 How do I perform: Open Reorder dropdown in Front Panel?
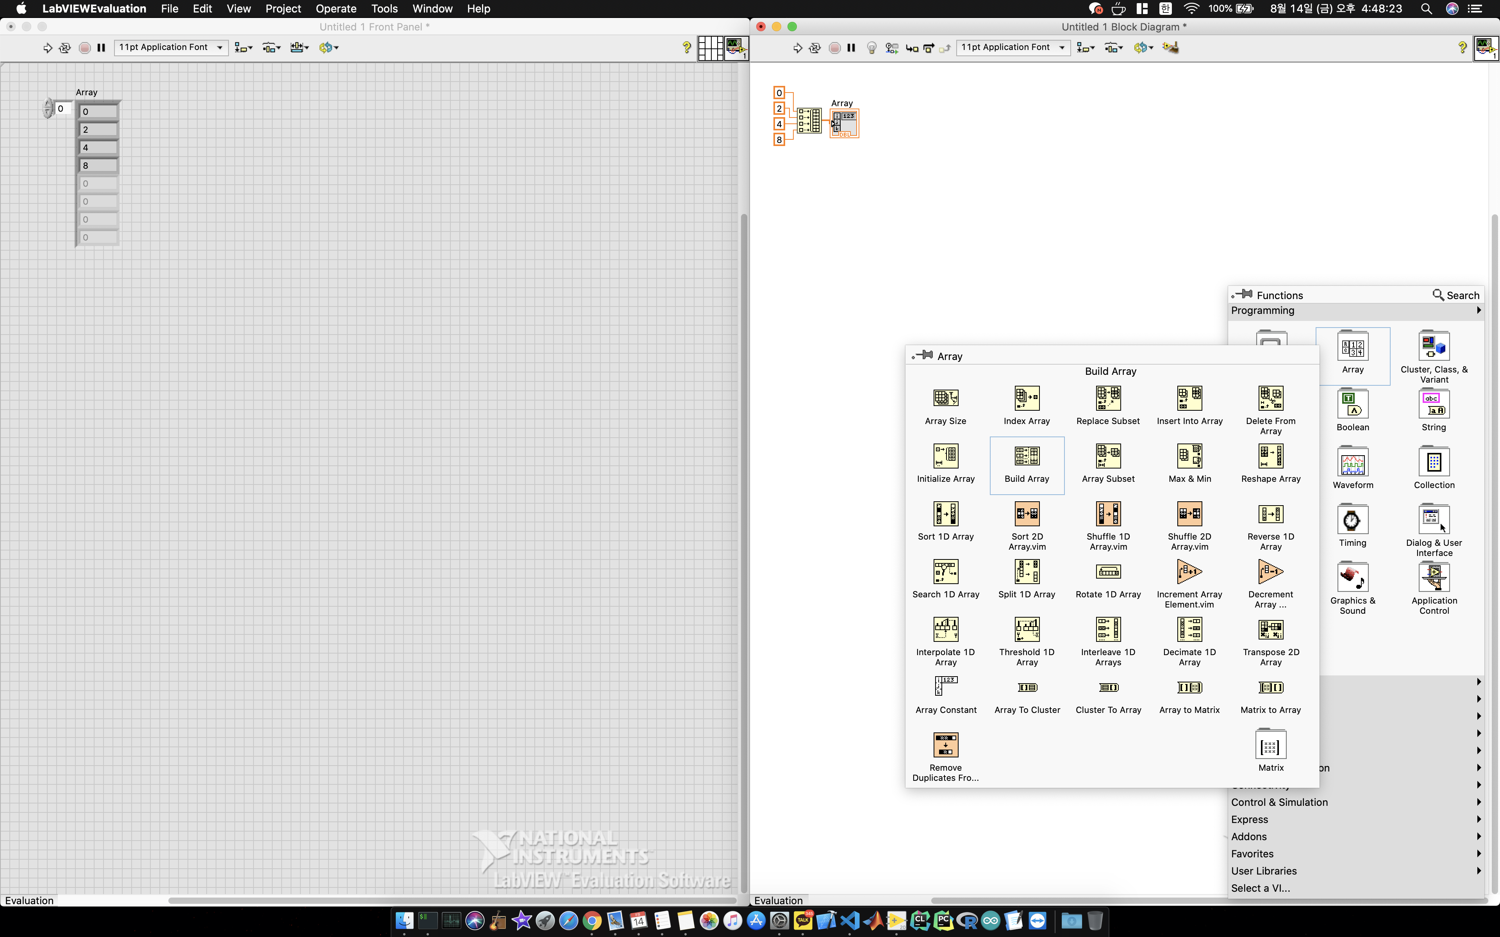tap(329, 48)
